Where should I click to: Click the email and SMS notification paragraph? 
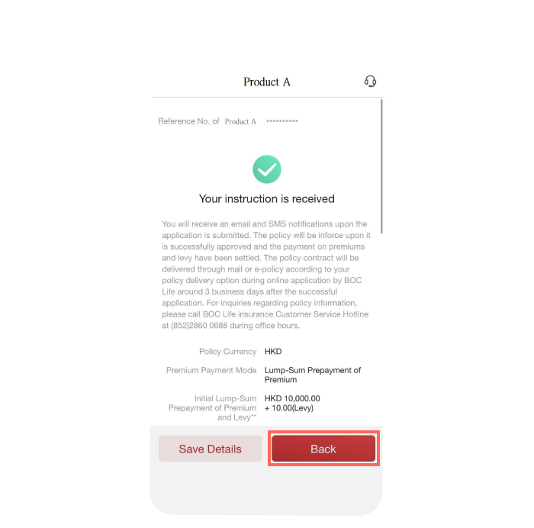pos(266,275)
